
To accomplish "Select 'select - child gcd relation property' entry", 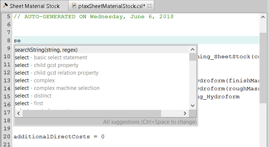I will pos(56,73).
